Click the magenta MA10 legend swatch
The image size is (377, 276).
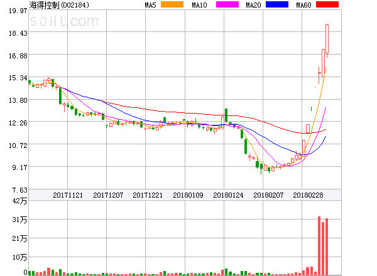pyautogui.click(x=227, y=4)
